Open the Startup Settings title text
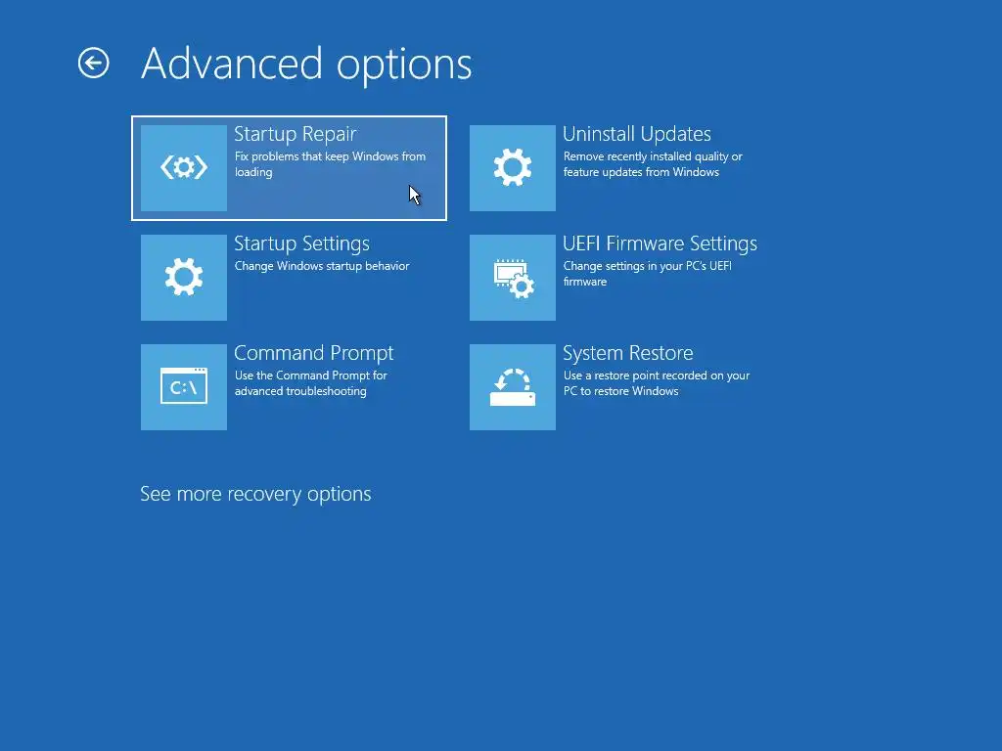 [x=301, y=243]
